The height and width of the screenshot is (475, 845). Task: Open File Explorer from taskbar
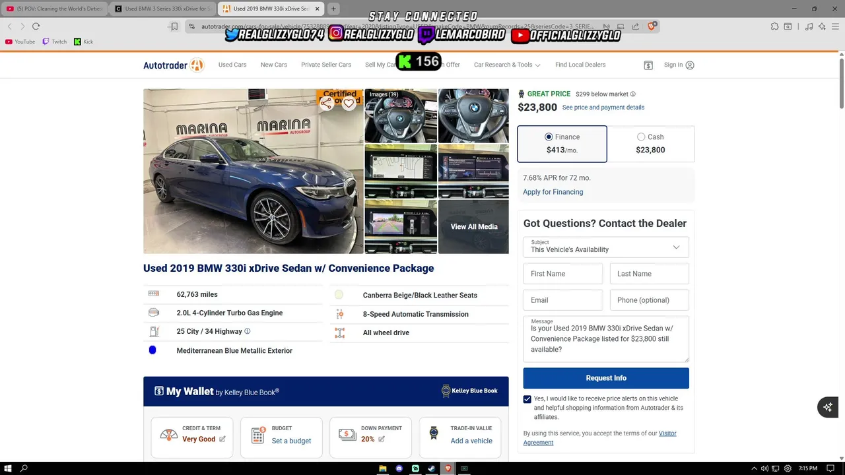coord(382,468)
